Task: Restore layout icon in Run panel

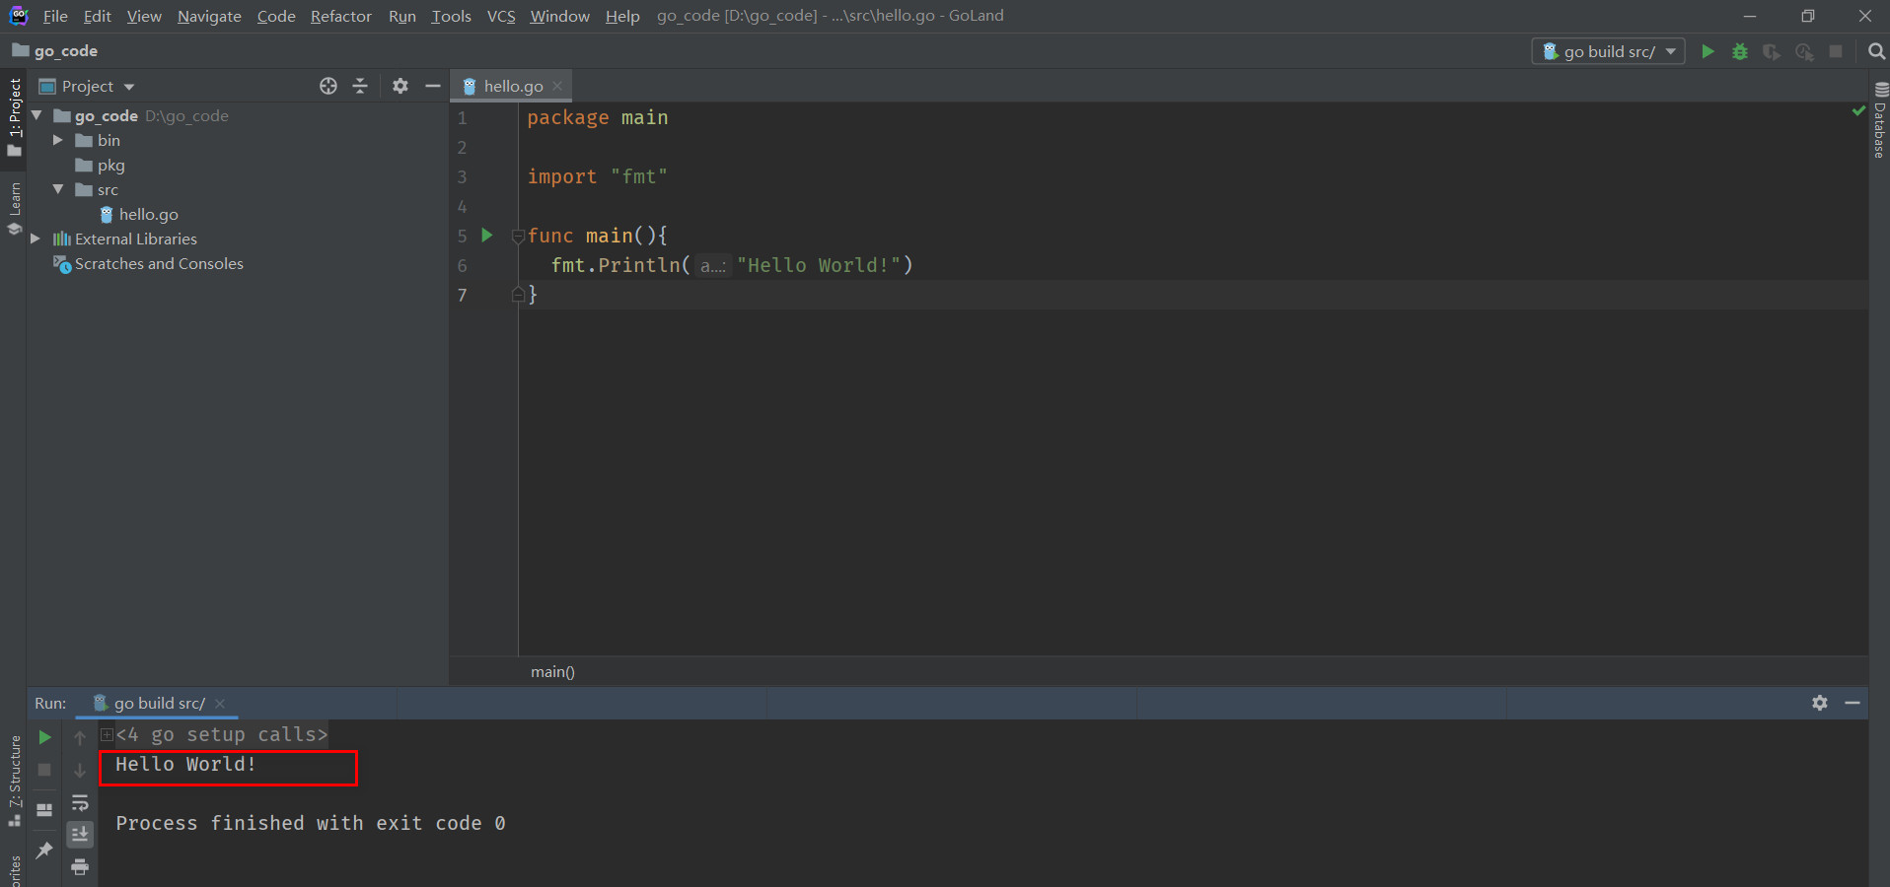Action: pos(44,809)
